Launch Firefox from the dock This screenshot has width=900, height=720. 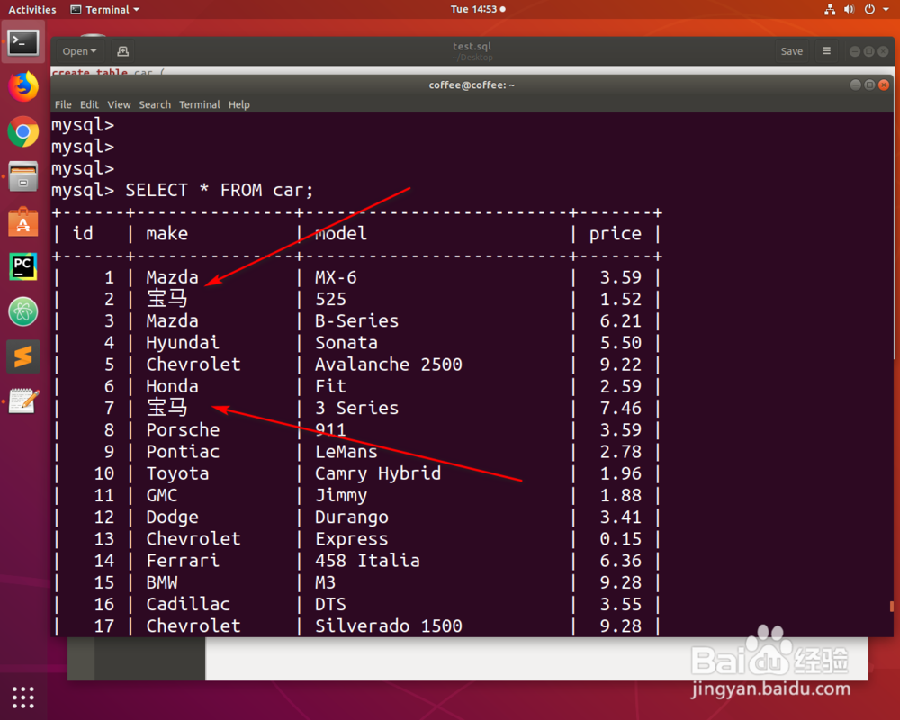pos(23,86)
